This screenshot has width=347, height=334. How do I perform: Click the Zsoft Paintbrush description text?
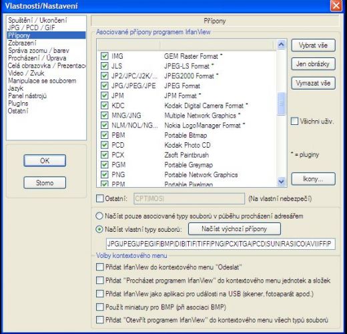187,155
